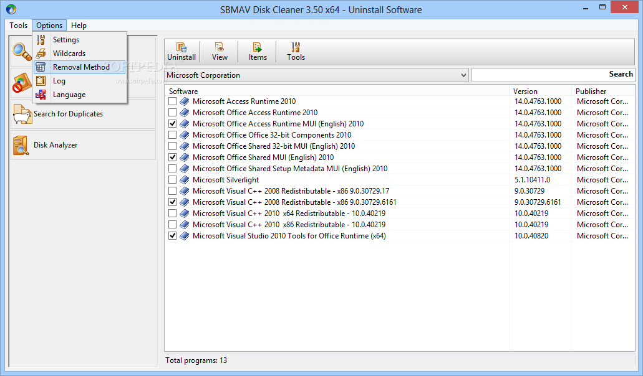The image size is (643, 376).
Task: Choose Wildcards menu entry
Action: tap(80, 53)
